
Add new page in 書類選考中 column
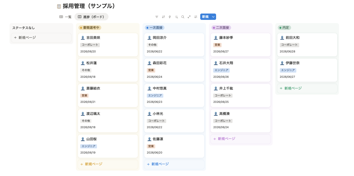[x=108, y=164]
